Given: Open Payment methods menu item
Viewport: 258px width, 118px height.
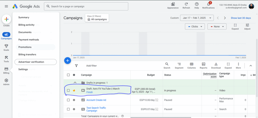Looking at the screenshot, I should tap(29, 40).
